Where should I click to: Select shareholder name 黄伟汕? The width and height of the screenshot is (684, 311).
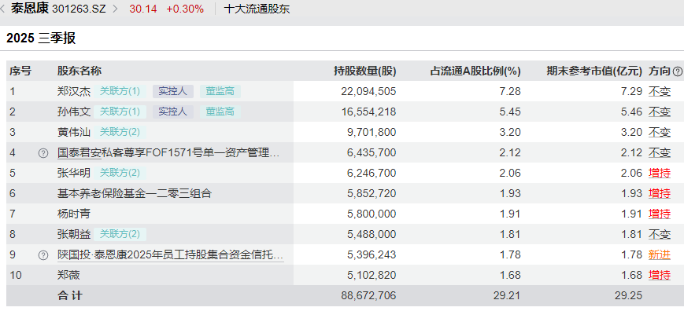click(74, 132)
